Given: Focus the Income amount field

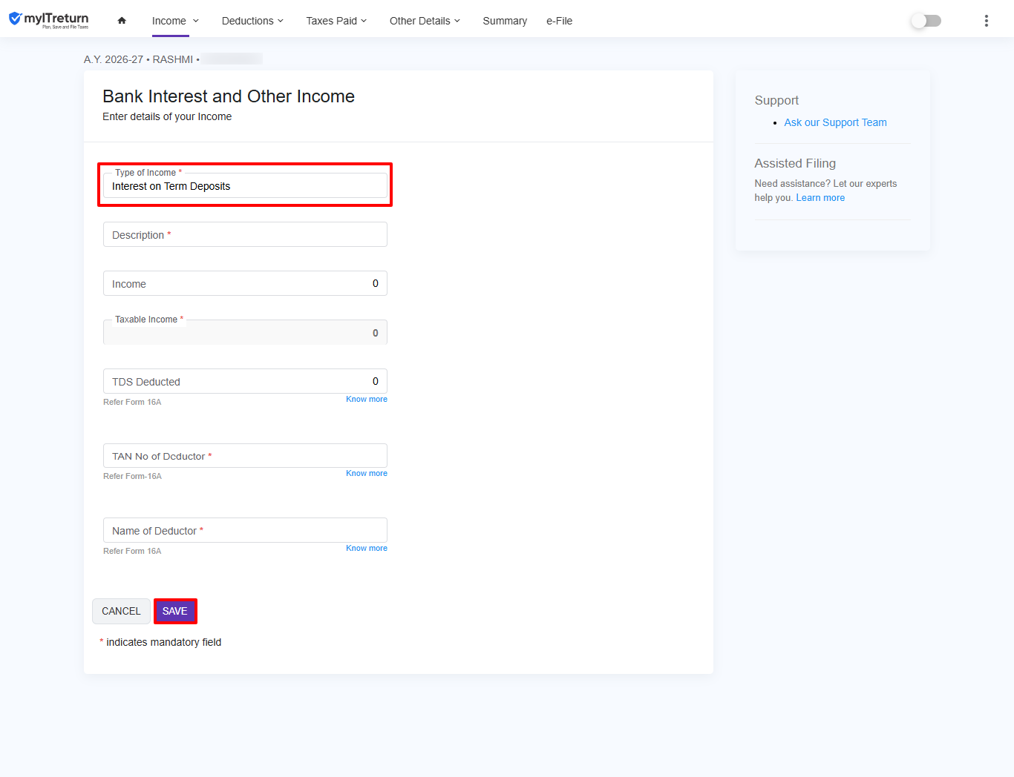Looking at the screenshot, I should 245,283.
